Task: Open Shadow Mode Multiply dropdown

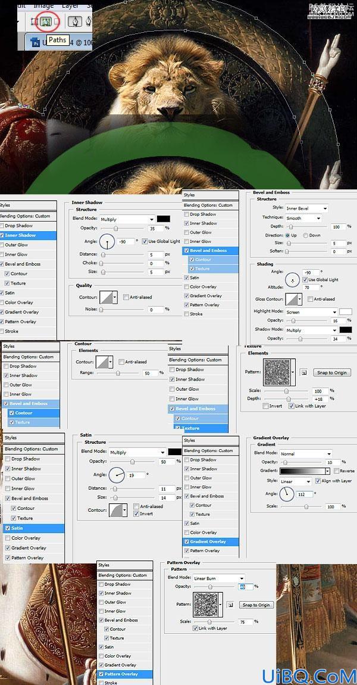Action: [311, 331]
